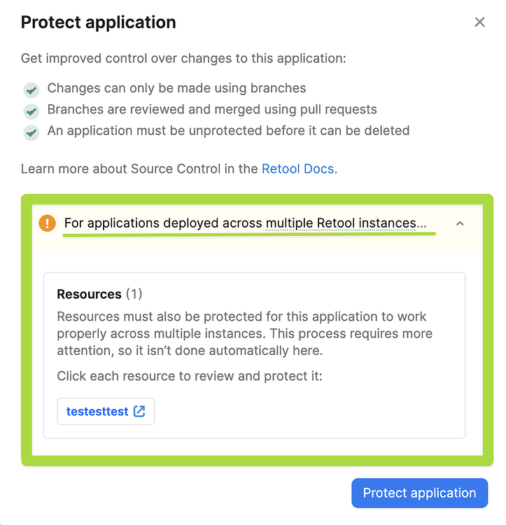Click the "Branches are reviewed and merged" text
Screen dimensions: 506x525
click(x=212, y=109)
